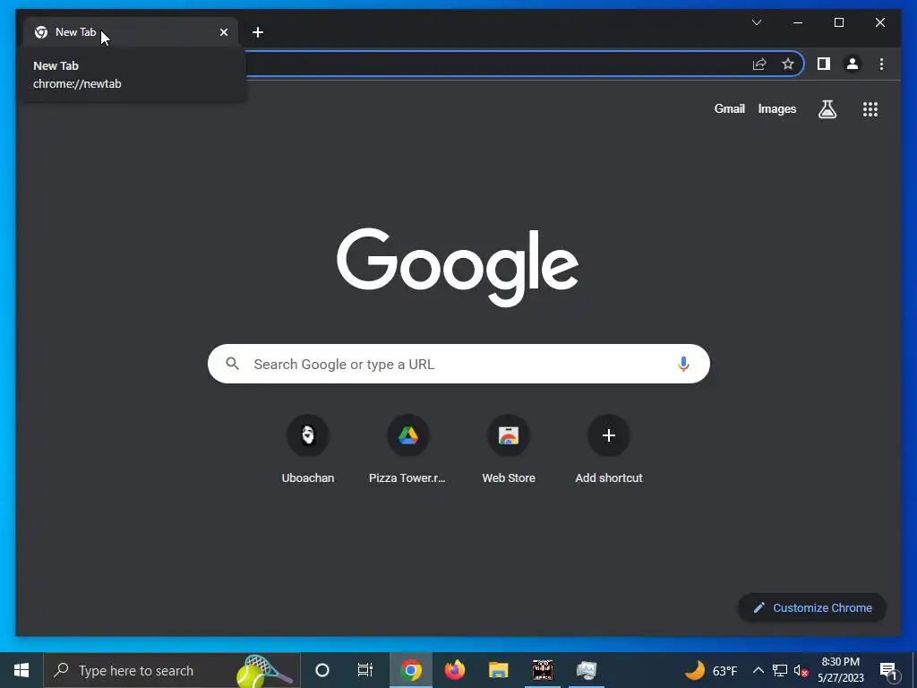Open network status tray icon
The image size is (917, 688).
point(780,670)
